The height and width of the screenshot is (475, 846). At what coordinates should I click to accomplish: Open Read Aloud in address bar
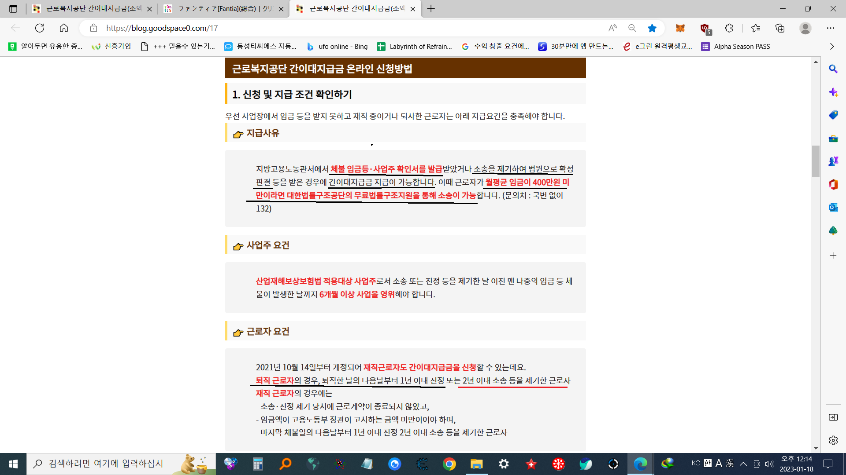(612, 28)
